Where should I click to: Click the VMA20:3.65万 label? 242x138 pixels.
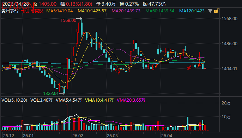131,100
